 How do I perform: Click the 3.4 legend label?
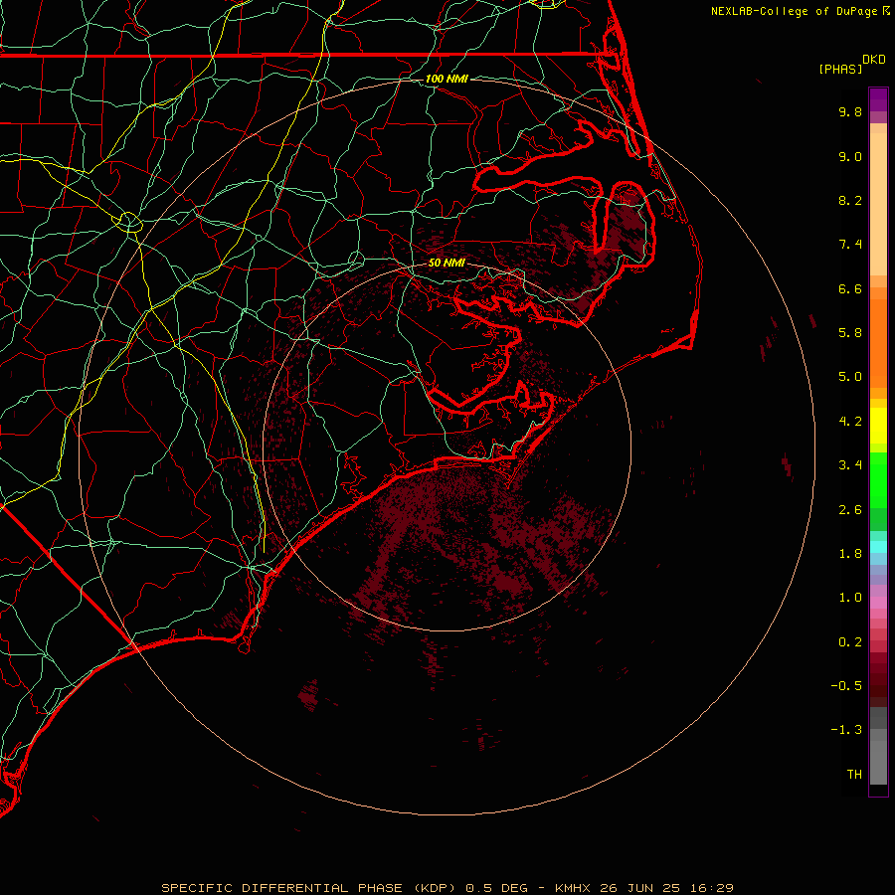850,465
